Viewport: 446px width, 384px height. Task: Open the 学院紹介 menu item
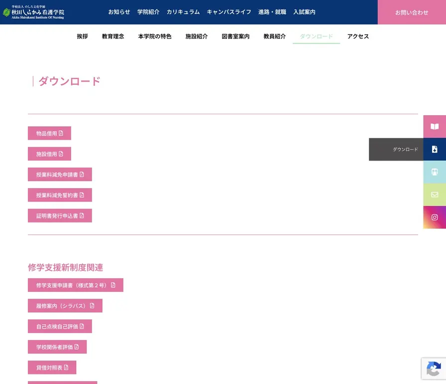pos(148,12)
